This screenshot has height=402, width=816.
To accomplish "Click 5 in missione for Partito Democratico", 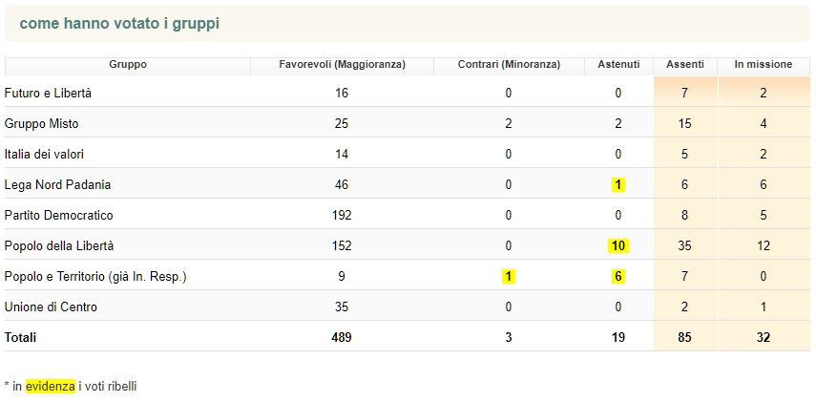I will (x=764, y=216).
